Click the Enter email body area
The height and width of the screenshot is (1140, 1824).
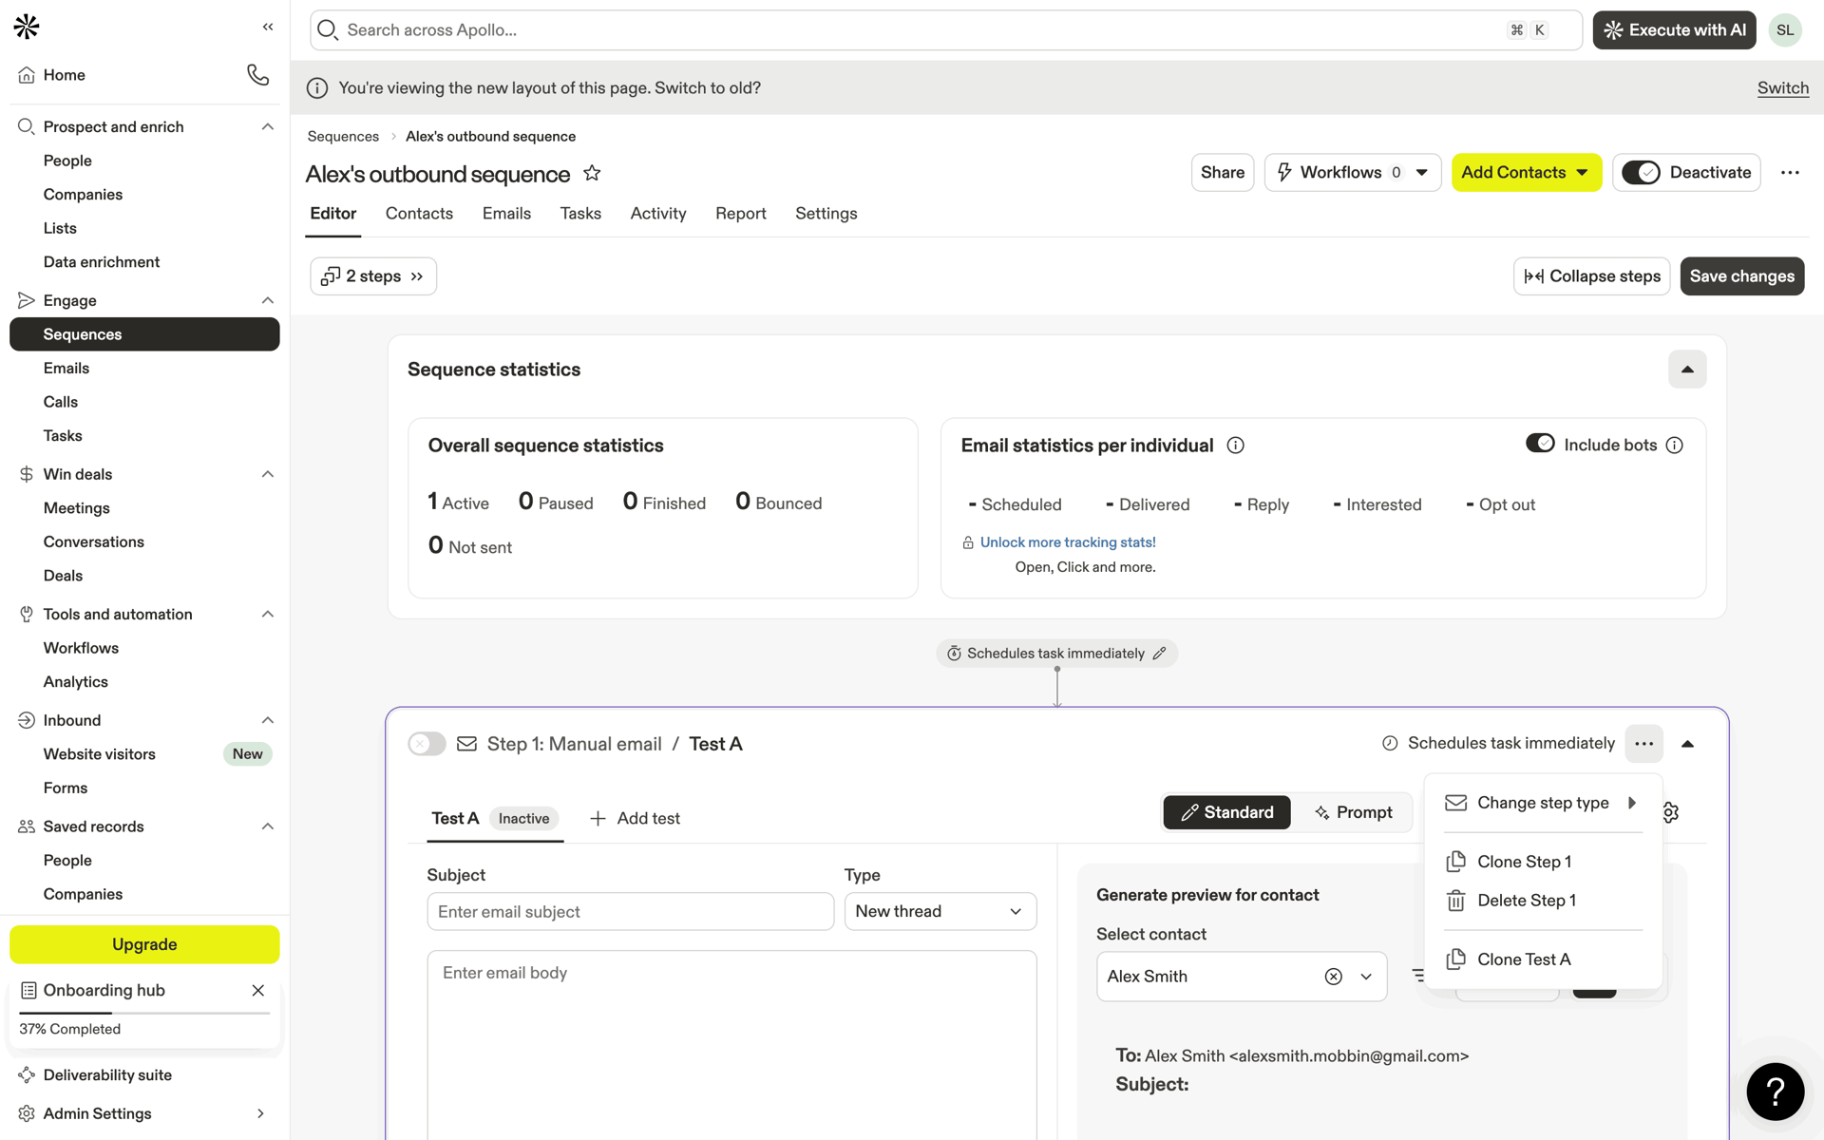(x=731, y=1045)
